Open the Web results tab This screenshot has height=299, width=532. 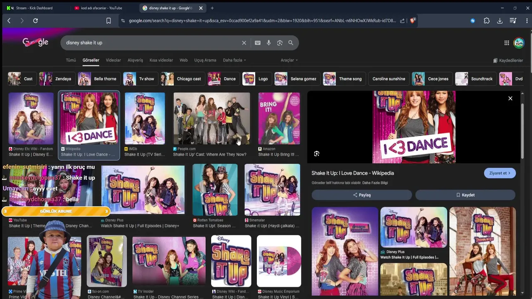click(183, 60)
